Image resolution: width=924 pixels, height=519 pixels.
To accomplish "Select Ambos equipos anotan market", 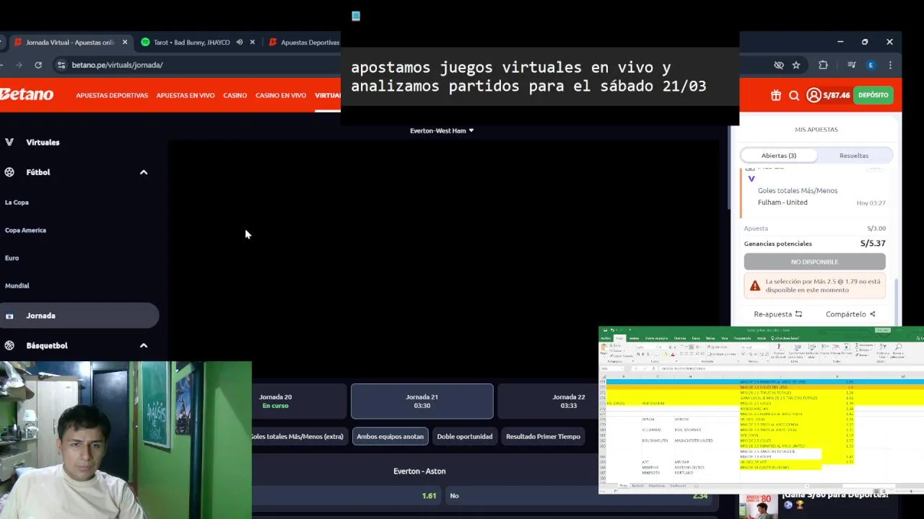I will point(390,436).
